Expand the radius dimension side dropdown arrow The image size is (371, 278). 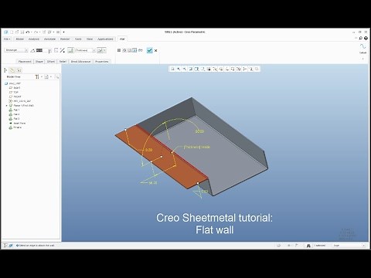point(104,50)
